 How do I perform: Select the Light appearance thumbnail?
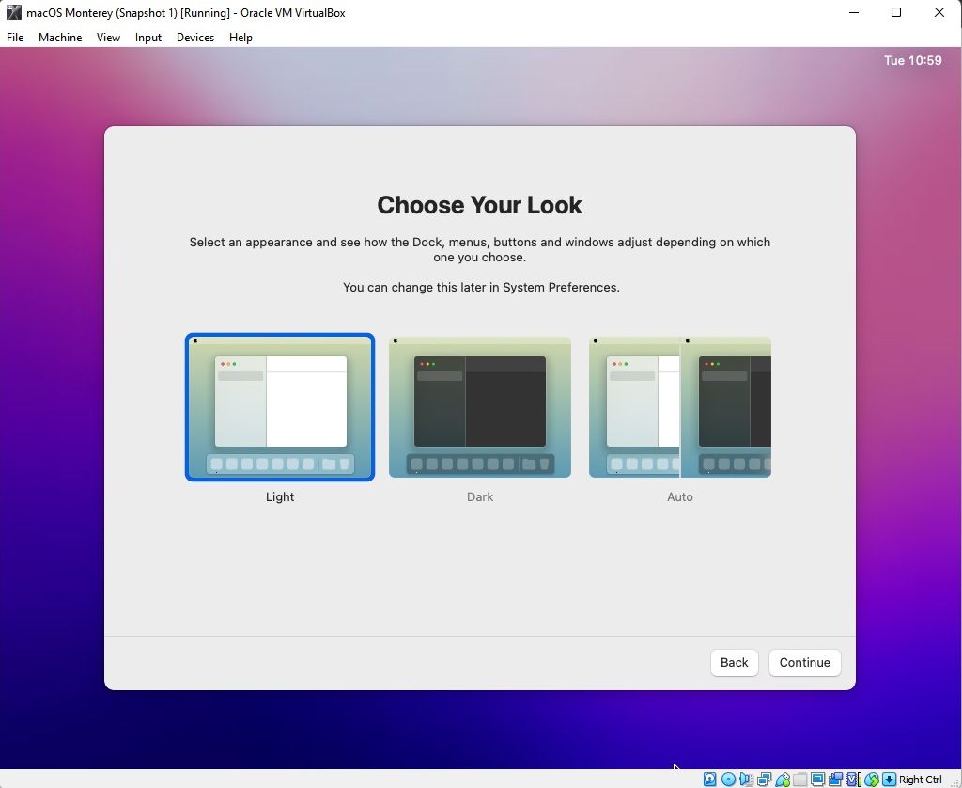point(280,407)
